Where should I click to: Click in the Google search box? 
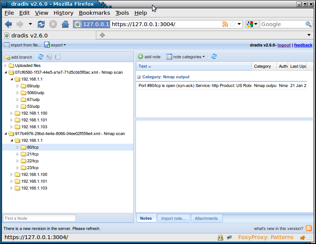[x=282, y=24]
